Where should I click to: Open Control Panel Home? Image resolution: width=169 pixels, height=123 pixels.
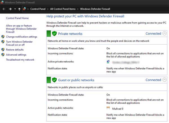click(17, 18)
